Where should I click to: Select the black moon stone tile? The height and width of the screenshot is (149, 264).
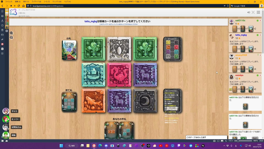pos(145,101)
